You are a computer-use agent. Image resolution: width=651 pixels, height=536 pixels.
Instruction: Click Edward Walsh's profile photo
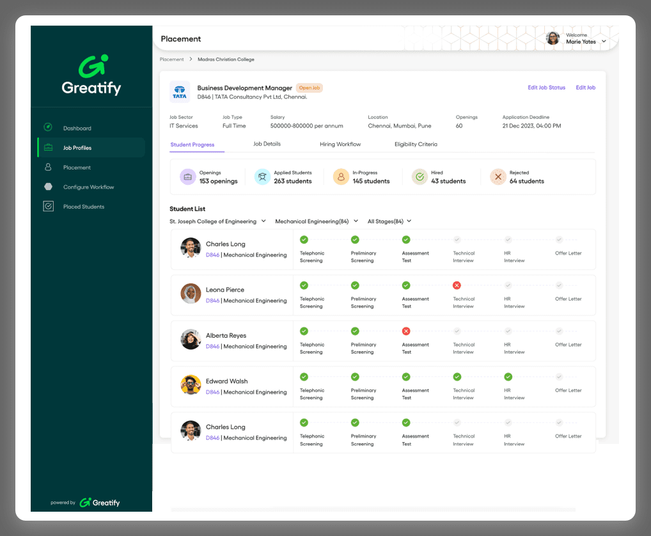coord(191,385)
